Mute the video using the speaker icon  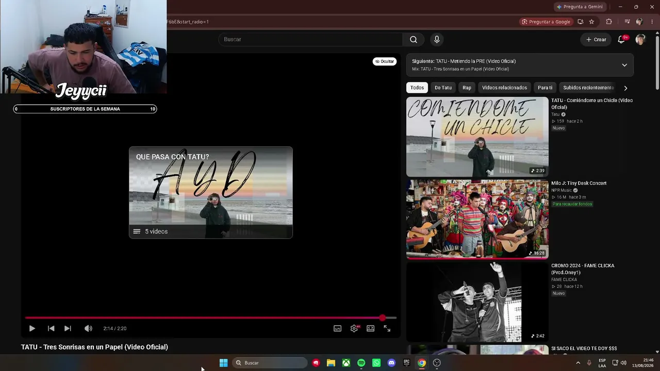[88, 328]
